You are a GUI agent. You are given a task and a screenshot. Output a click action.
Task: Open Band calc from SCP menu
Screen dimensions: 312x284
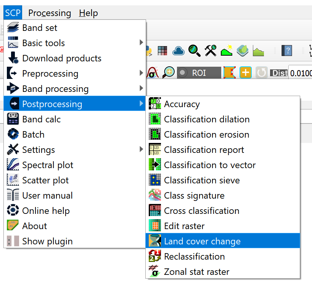pyautogui.click(x=41, y=119)
